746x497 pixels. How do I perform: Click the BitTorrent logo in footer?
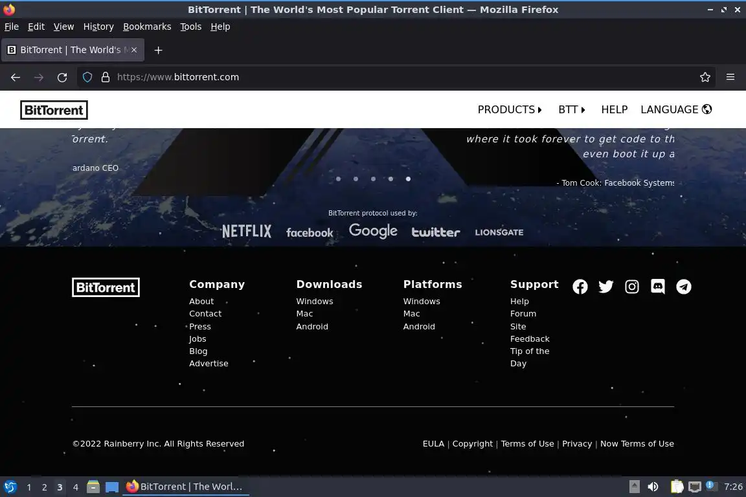[x=106, y=287]
